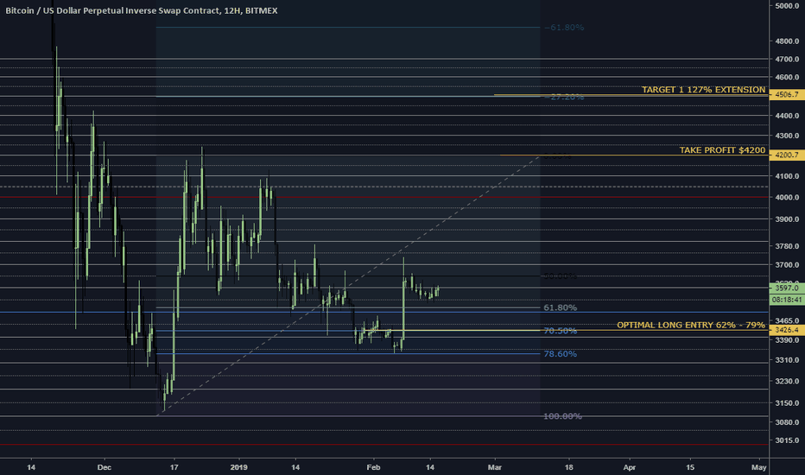Click the May label on time axis
This screenshot has height=475, width=805.
tap(759, 467)
